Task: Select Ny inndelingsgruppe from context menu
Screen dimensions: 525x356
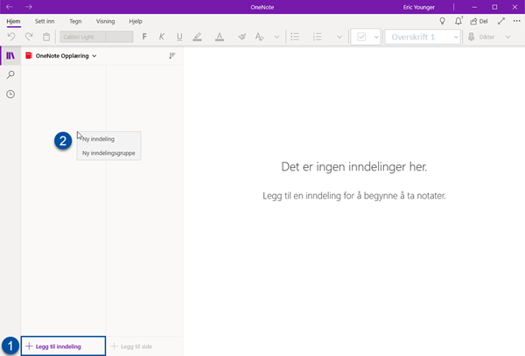Action: pos(108,153)
